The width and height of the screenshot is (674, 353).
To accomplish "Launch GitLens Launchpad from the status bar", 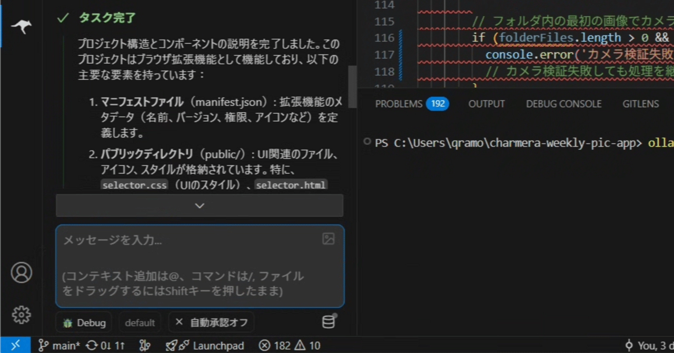I will 205,346.
